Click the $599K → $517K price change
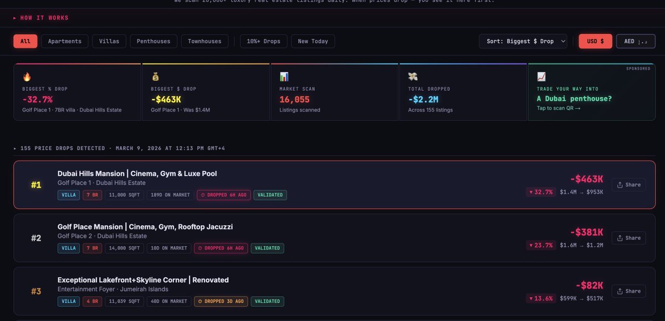Image resolution: width=665 pixels, height=321 pixels. [581, 298]
